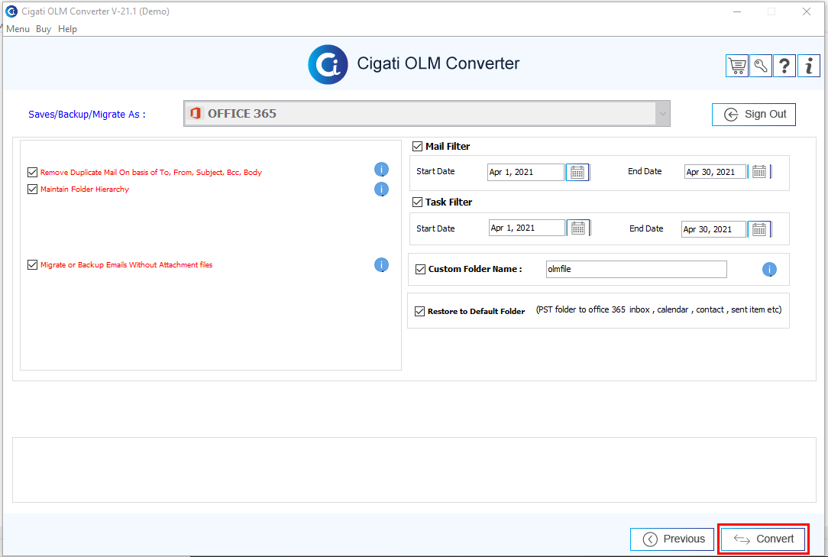This screenshot has width=828, height=557.
Task: Toggle Maintain Folder Hierarchy checkbox
Action: point(32,189)
